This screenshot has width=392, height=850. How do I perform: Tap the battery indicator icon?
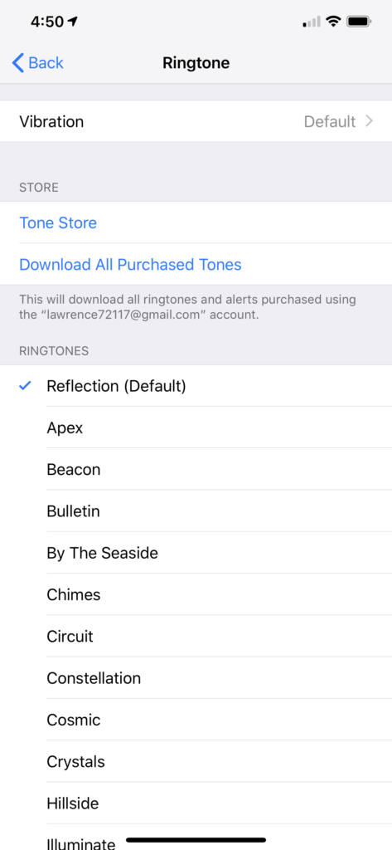tap(359, 22)
